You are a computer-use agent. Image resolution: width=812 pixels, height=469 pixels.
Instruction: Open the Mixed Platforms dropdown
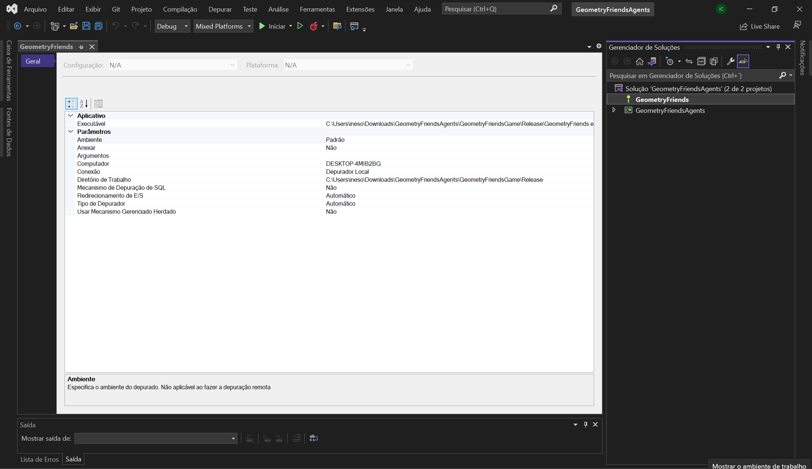223,26
